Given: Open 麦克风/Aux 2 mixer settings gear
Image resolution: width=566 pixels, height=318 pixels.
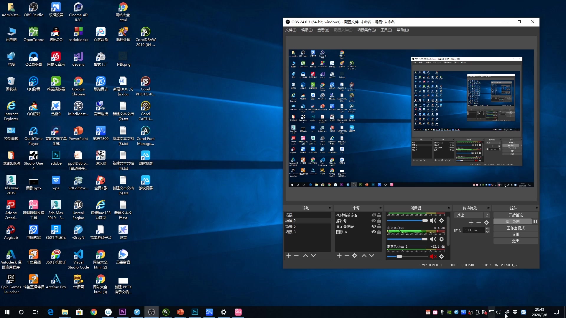Looking at the screenshot, I should click(x=442, y=256).
